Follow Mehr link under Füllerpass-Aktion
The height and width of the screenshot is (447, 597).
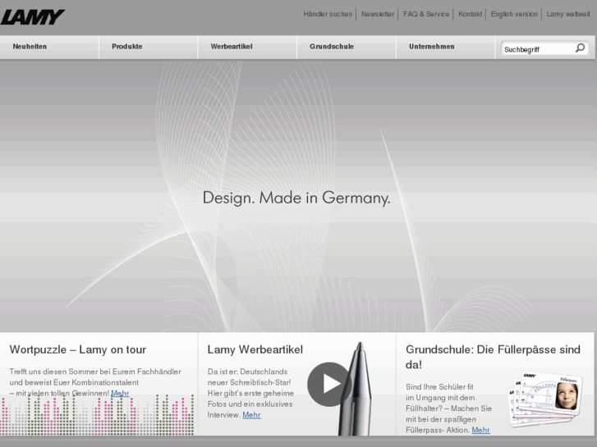[481, 430]
